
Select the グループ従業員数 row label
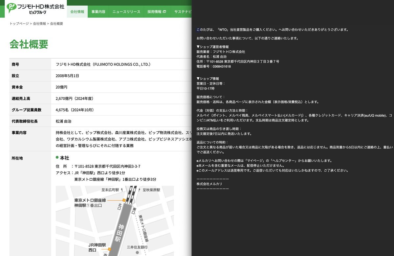click(27, 110)
